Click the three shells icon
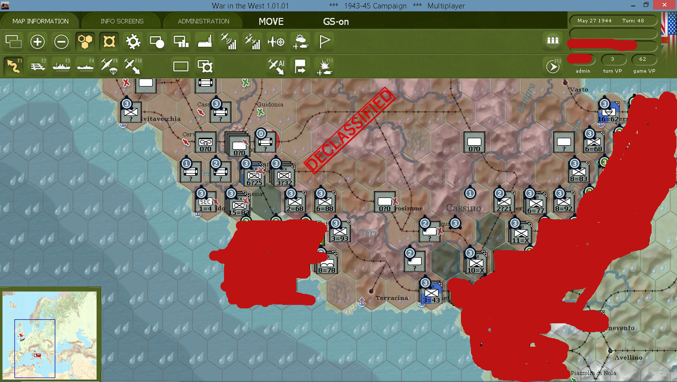The image size is (677, 382). 553,41
